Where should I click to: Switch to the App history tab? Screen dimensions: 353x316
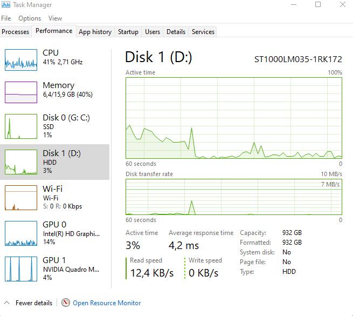point(95,32)
